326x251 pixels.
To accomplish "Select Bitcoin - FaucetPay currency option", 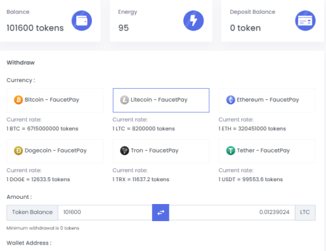I will point(55,100).
